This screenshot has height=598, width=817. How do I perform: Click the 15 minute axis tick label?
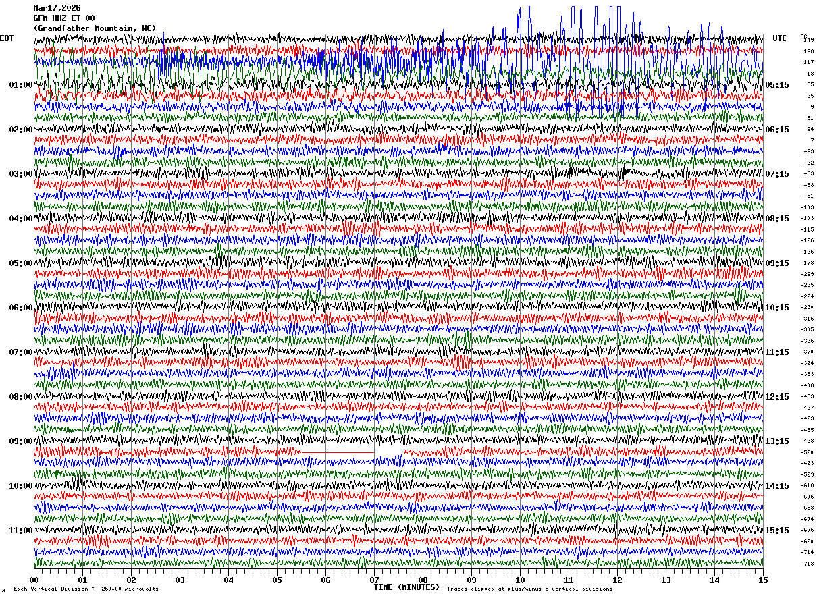coord(763,580)
